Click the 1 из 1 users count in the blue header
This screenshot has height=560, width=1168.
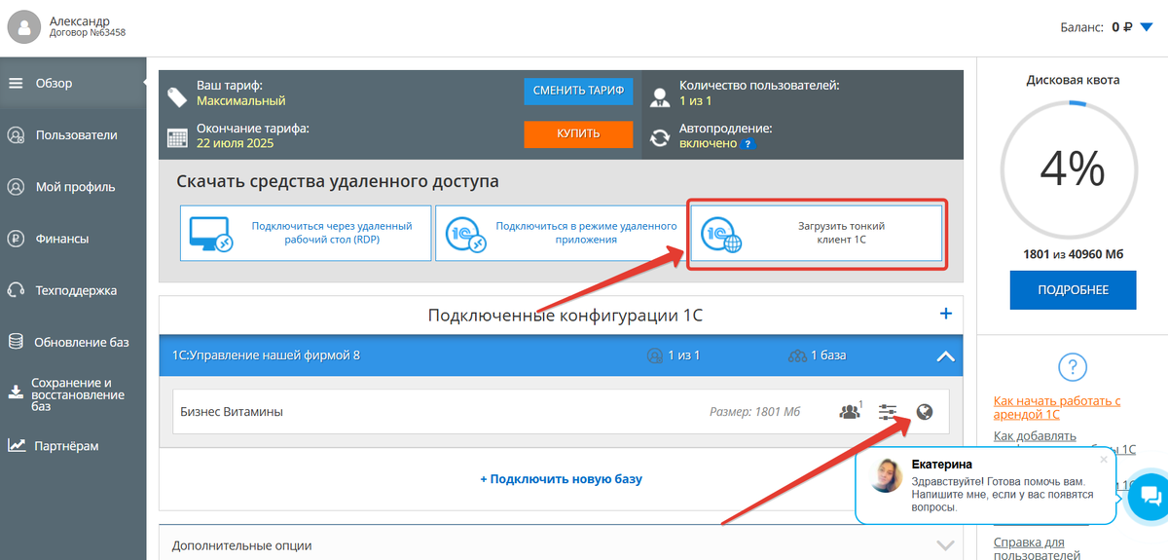(x=674, y=355)
